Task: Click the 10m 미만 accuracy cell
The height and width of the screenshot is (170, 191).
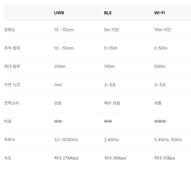Action: pyautogui.click(x=162, y=30)
